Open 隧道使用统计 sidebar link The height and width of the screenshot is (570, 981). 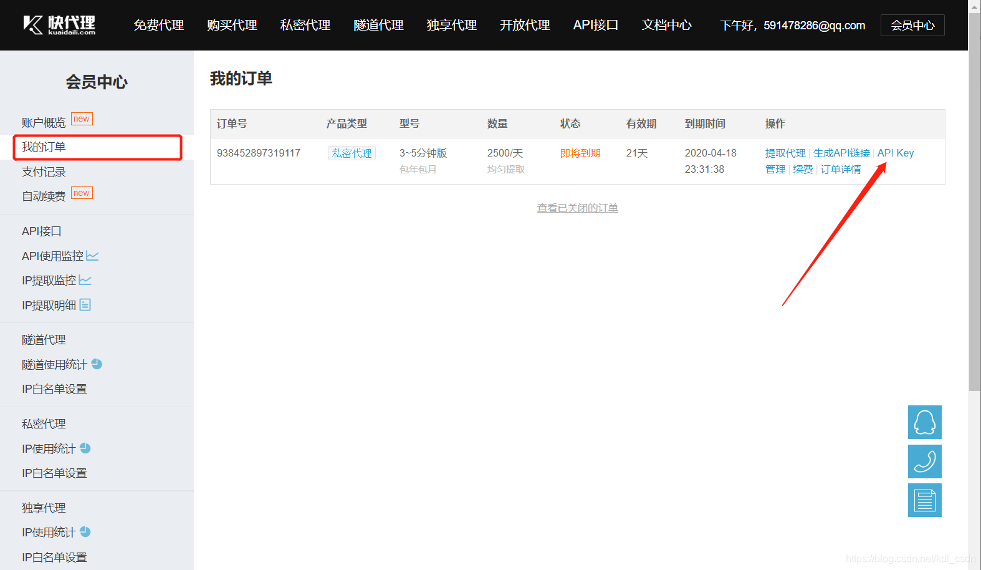pyautogui.click(x=54, y=364)
